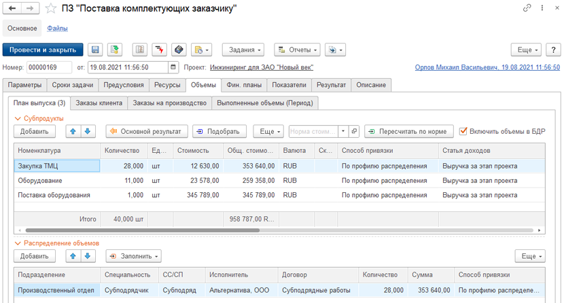Open the Отчеты dropdown menu

tap(297, 50)
